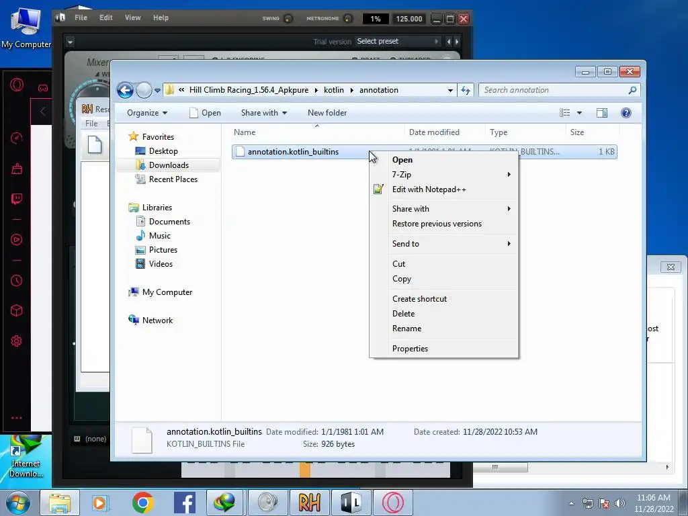This screenshot has width=688, height=516.
Task: Open Edit menu in music app
Action: pos(105,17)
